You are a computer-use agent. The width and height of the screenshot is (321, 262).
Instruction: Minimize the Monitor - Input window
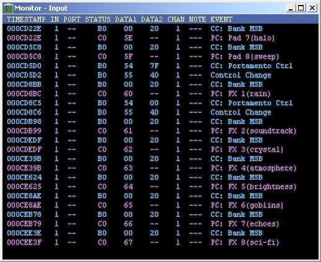pyautogui.click(x=291, y=8)
